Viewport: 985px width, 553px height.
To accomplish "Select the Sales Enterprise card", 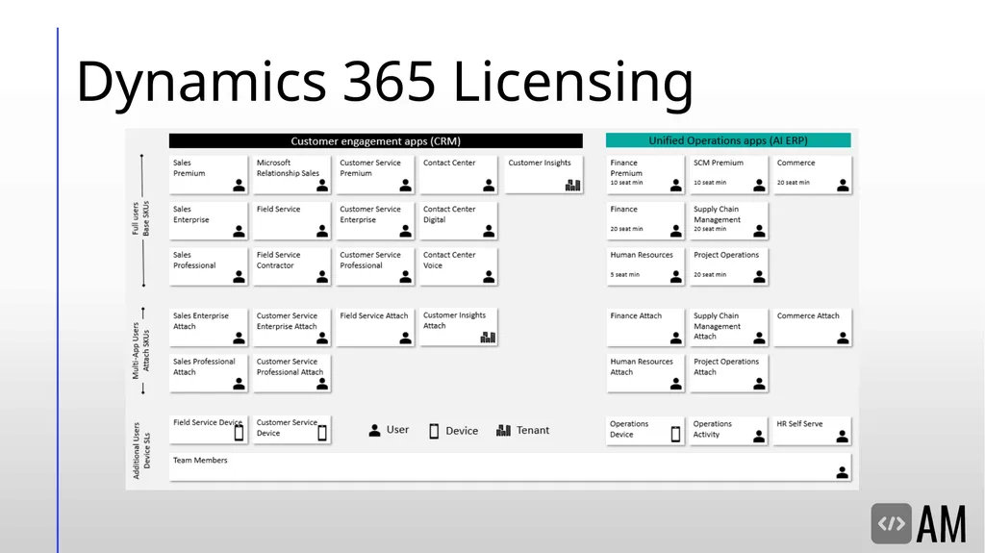I will pyautogui.click(x=209, y=220).
